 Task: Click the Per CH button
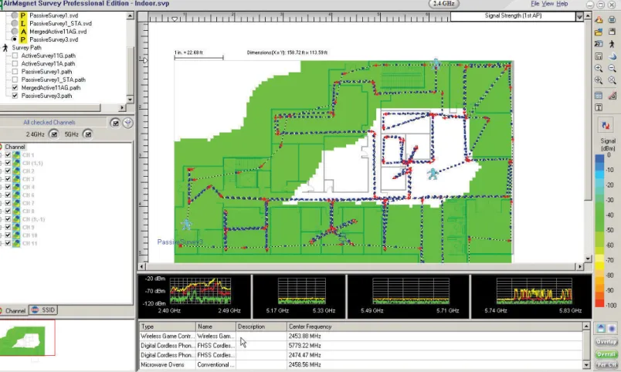(606, 365)
